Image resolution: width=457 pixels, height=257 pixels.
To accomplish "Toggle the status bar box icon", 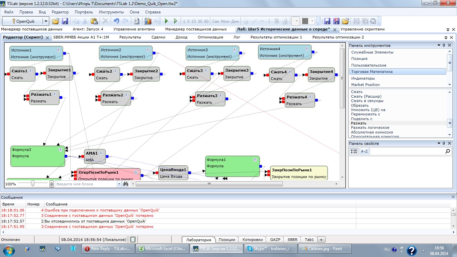I will (133, 240).
